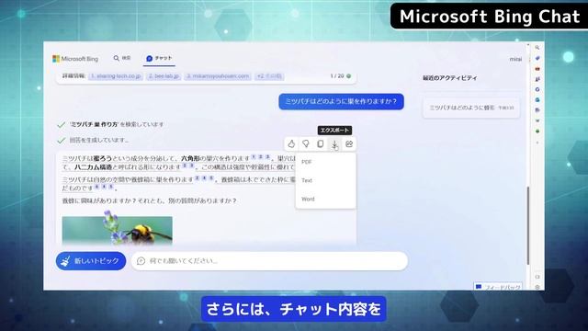Expand the +2 more sources chip

pos(269,76)
